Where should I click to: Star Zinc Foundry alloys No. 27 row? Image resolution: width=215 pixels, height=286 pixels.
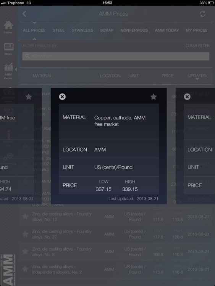pyautogui.click(x=25, y=234)
